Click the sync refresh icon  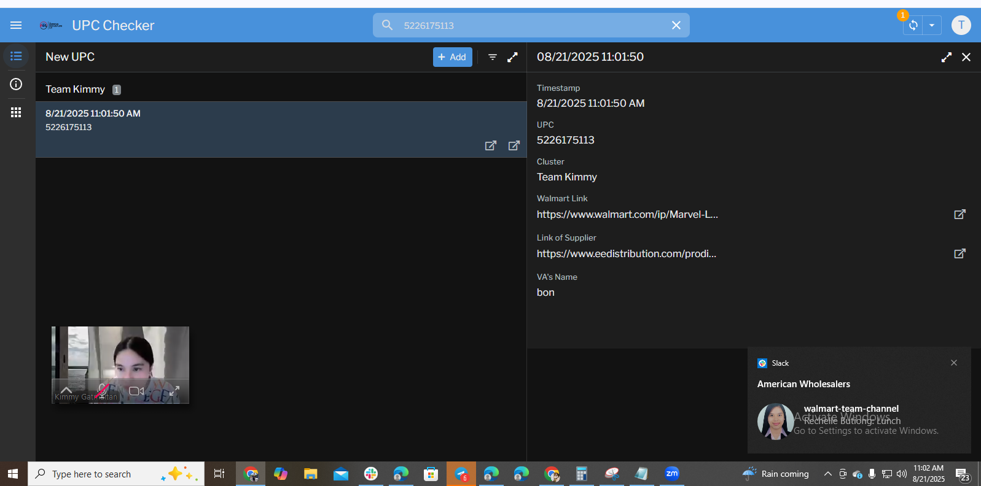pos(913,25)
